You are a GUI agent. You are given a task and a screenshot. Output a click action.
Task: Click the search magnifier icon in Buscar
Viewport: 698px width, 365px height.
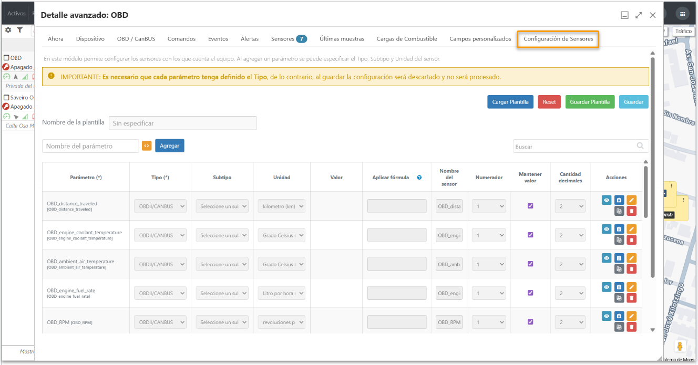click(x=640, y=146)
